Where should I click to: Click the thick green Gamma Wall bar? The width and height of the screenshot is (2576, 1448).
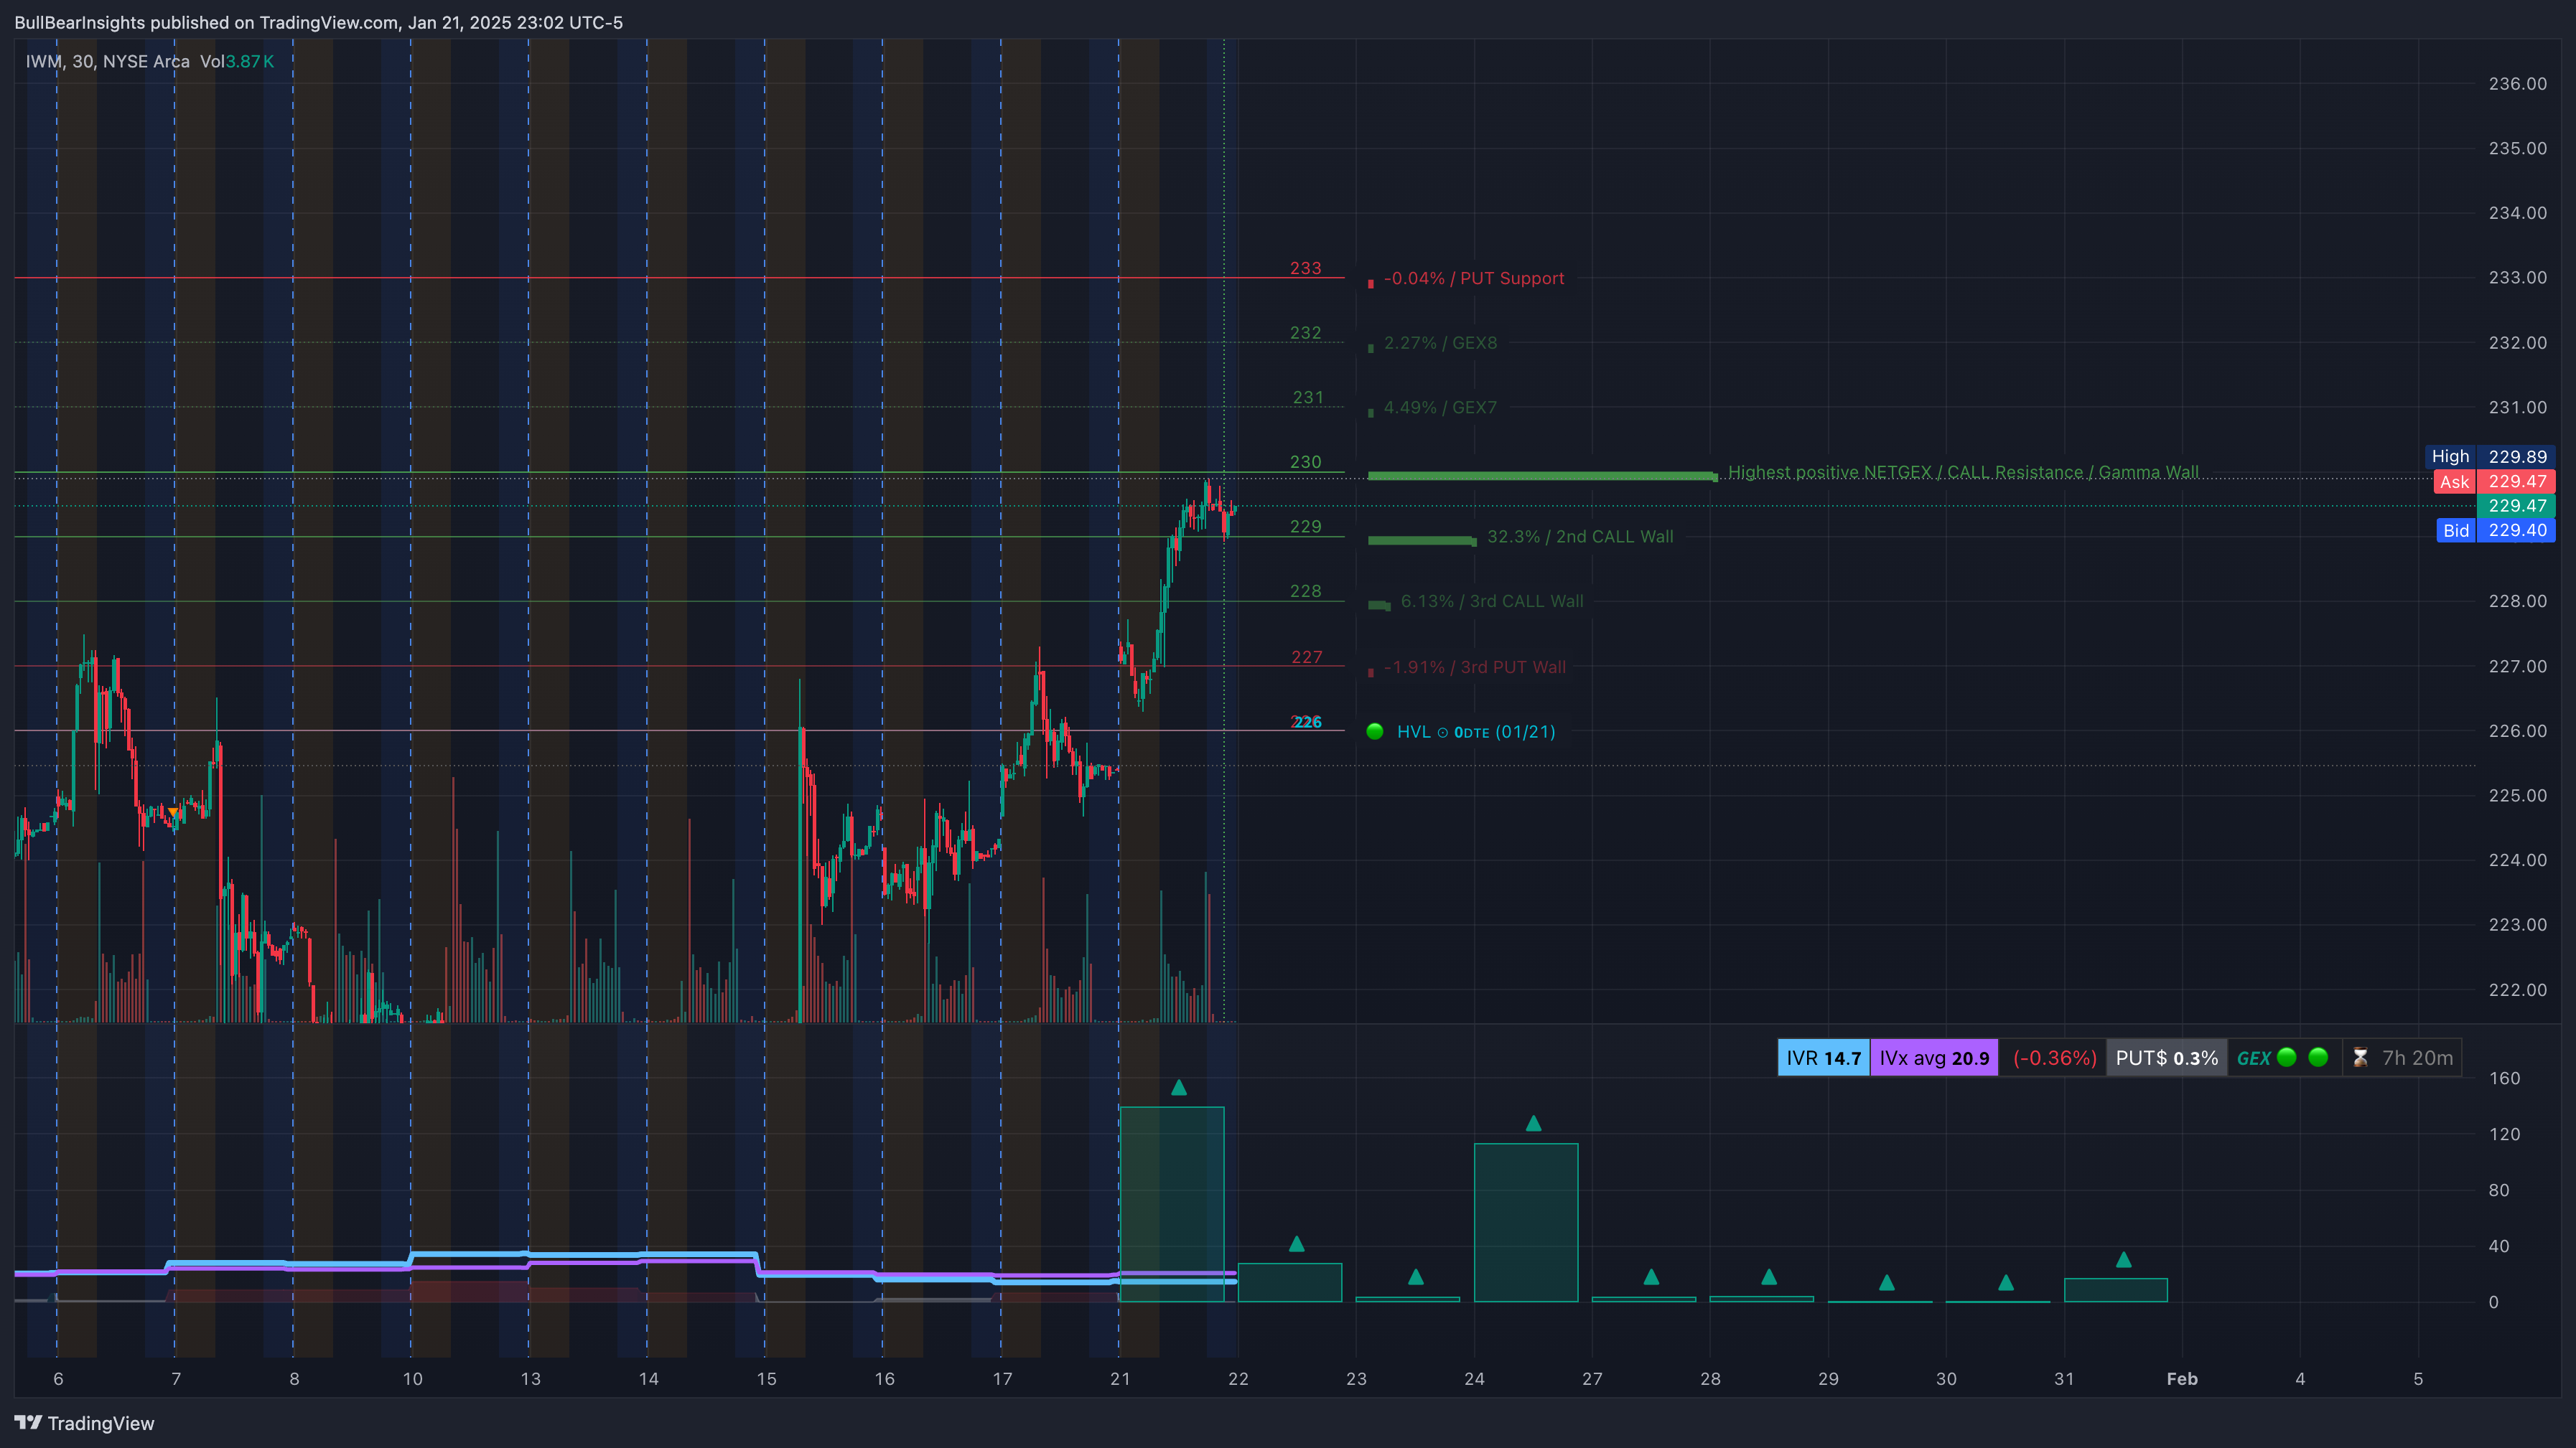(x=1542, y=476)
